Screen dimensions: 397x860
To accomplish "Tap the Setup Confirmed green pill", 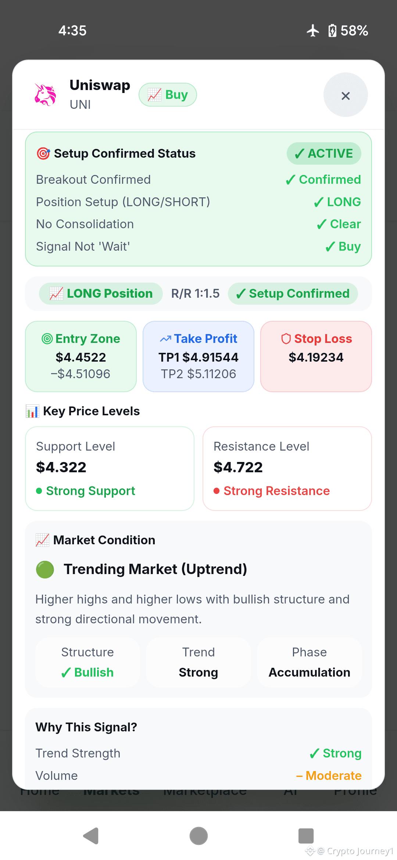I will 293,294.
